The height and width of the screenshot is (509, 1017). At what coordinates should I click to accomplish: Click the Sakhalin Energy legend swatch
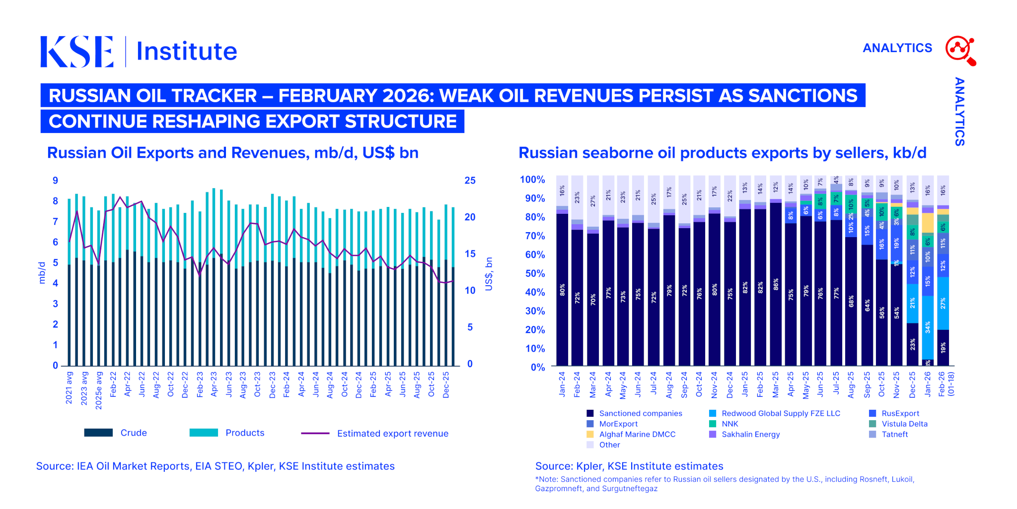click(713, 434)
